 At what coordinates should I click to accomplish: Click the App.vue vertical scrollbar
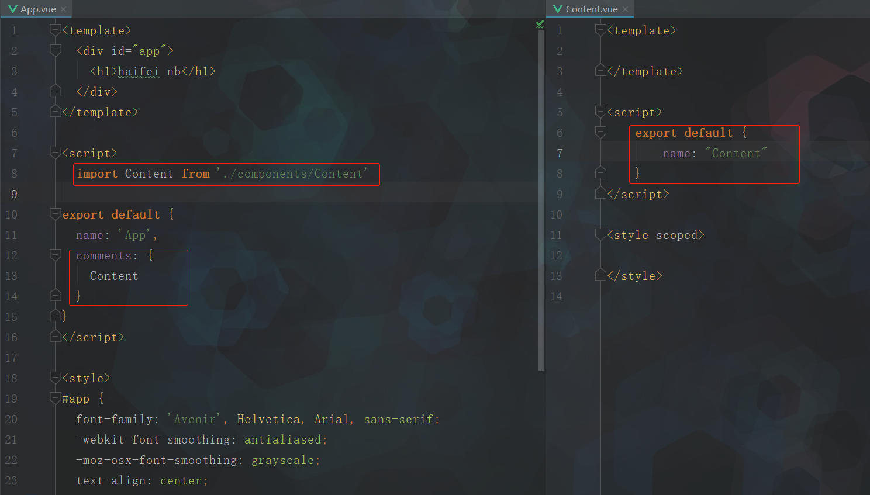(x=541, y=200)
